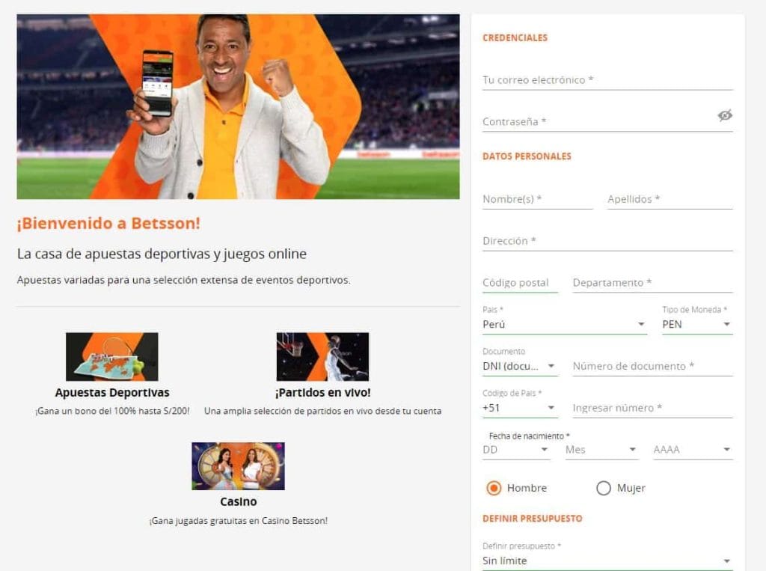Click the Nombre(s) field
Image resolution: width=766 pixels, height=571 pixels.
(x=537, y=199)
